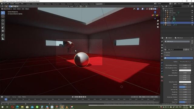Toggle visibility of Room in outliner

click(192, 21)
